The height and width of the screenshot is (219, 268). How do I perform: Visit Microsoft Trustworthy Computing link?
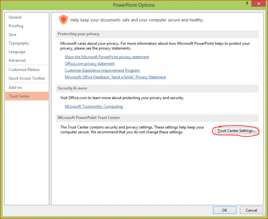point(94,106)
